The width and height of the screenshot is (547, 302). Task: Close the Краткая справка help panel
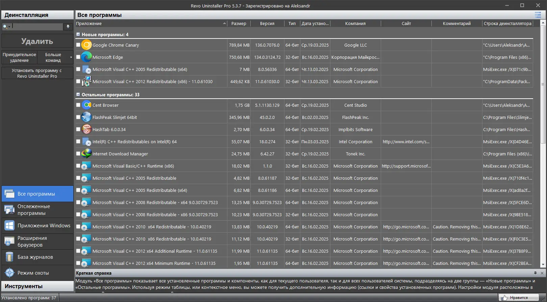[x=542, y=273]
